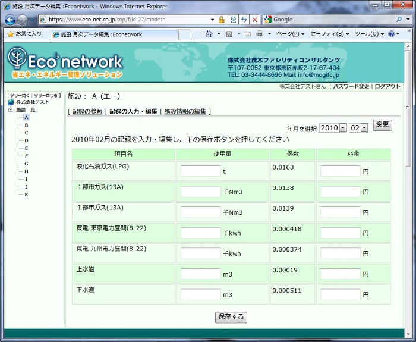Open the year 2010 dropdown
Image resolution: width=416 pixels, height=342 pixels.
(333, 128)
